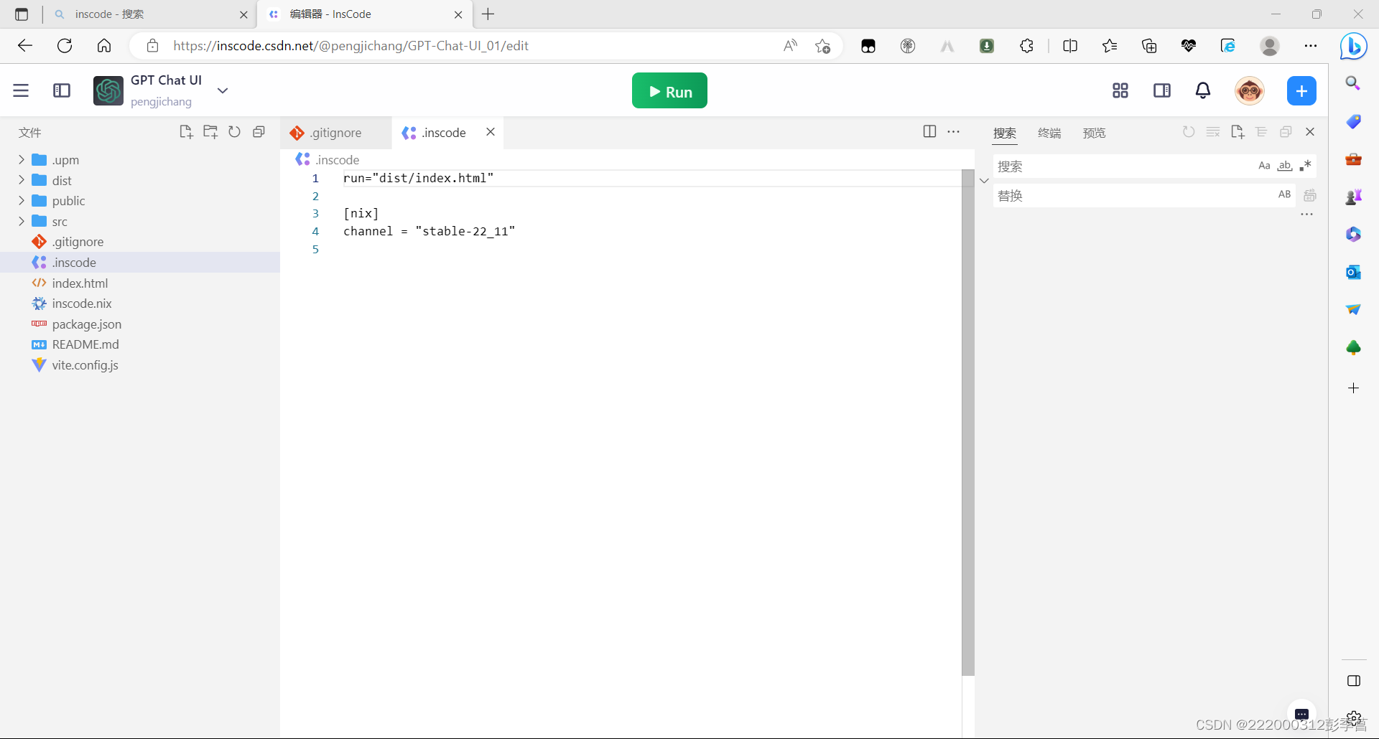Close the right side panel
This screenshot has height=739, width=1379.
1310,132
